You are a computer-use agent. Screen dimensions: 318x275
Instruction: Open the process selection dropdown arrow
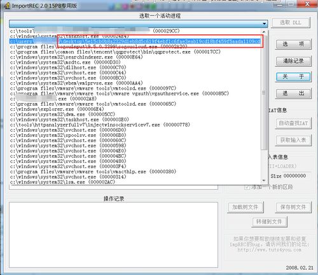pos(264,24)
